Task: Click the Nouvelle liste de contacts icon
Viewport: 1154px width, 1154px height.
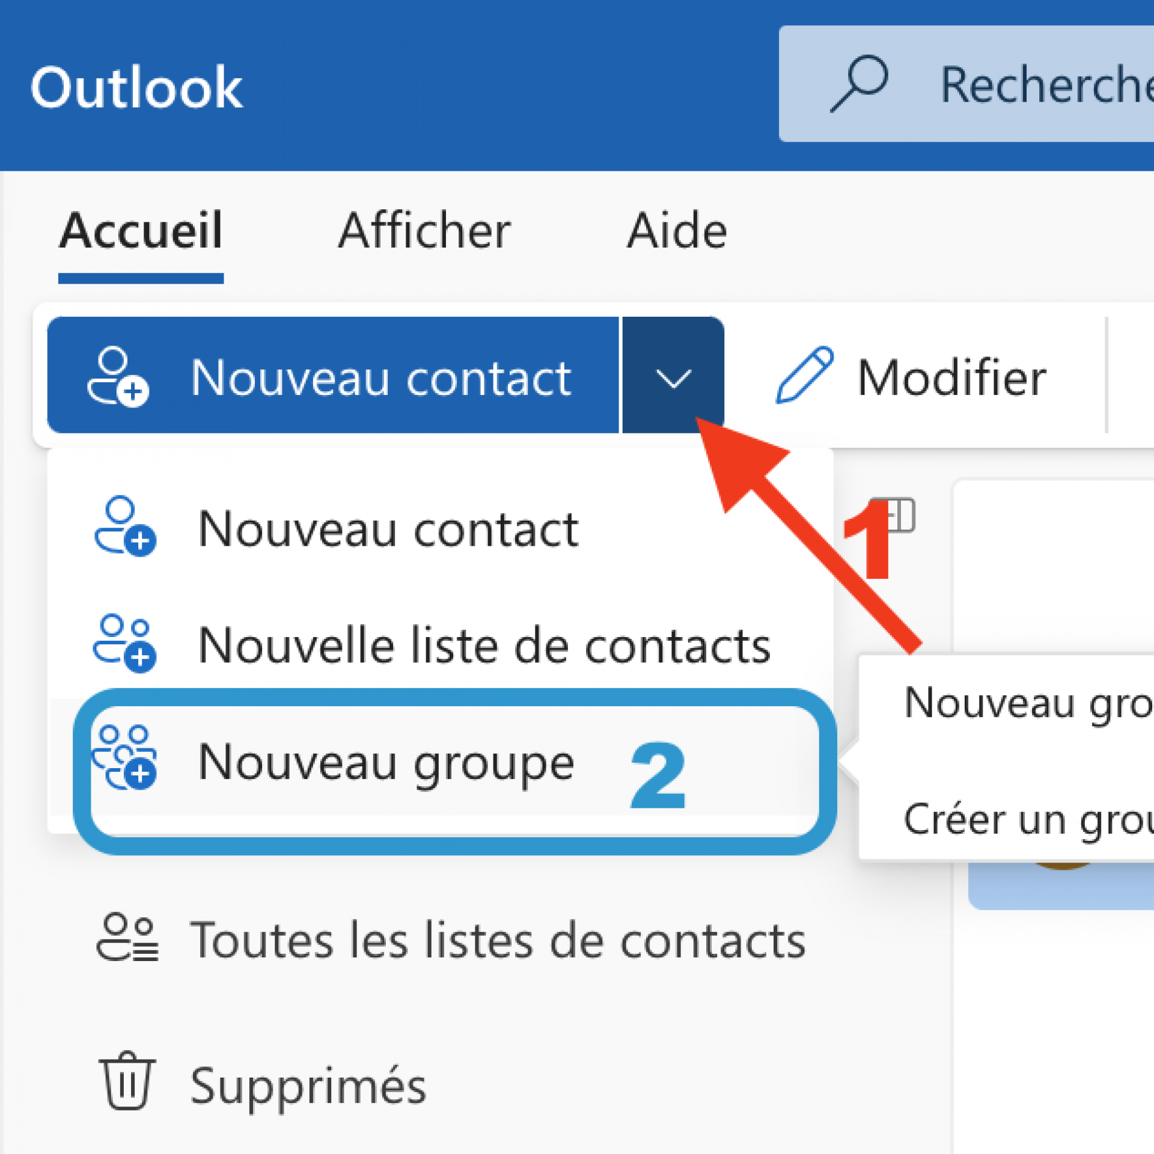Action: [x=124, y=643]
